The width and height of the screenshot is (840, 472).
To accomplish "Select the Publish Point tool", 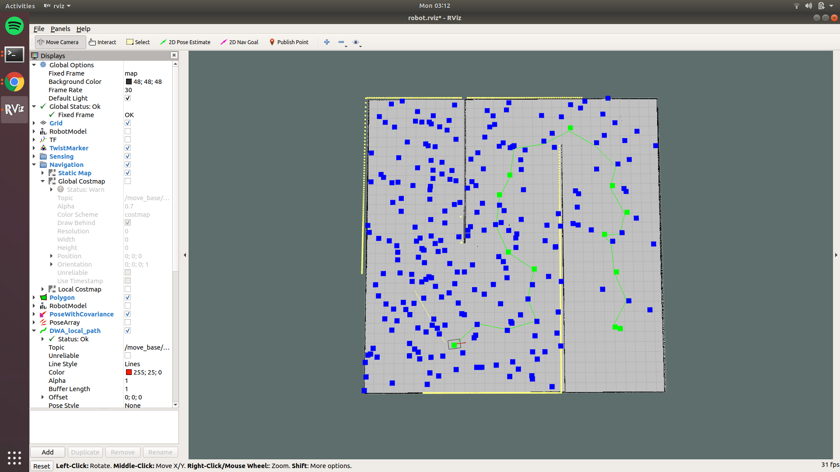I will [289, 42].
